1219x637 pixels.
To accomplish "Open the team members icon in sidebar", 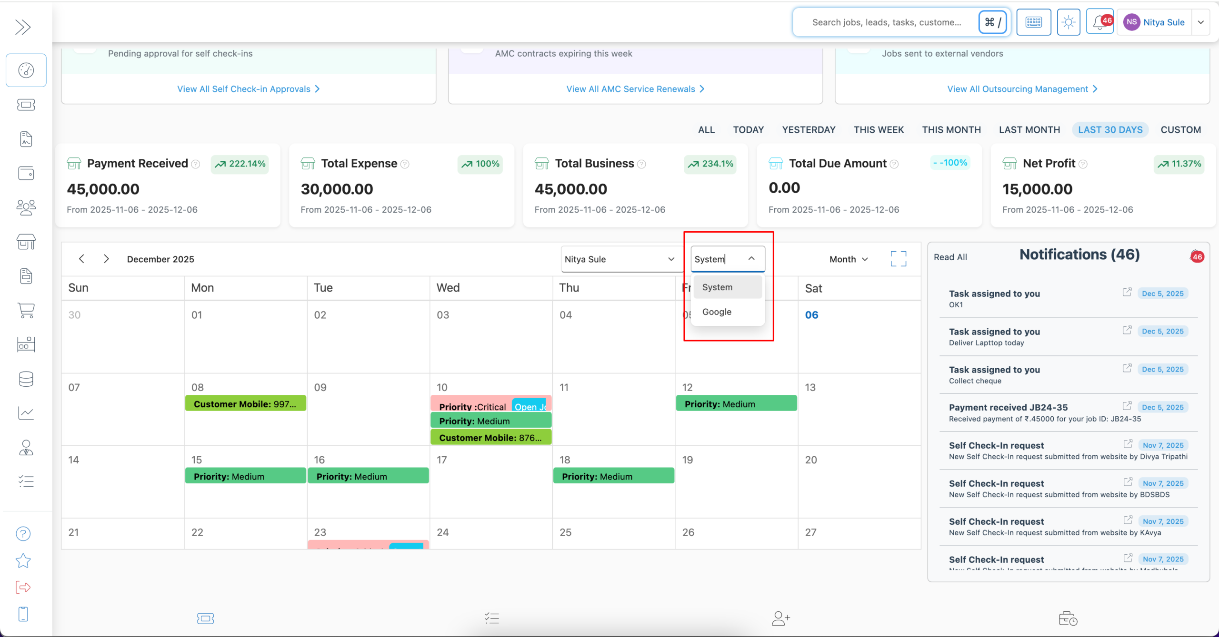I will 26,207.
